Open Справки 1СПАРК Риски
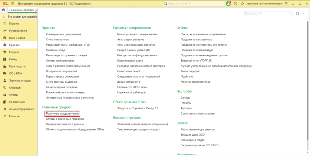The width and height of the screenshot is (310, 156). coord(132,87)
